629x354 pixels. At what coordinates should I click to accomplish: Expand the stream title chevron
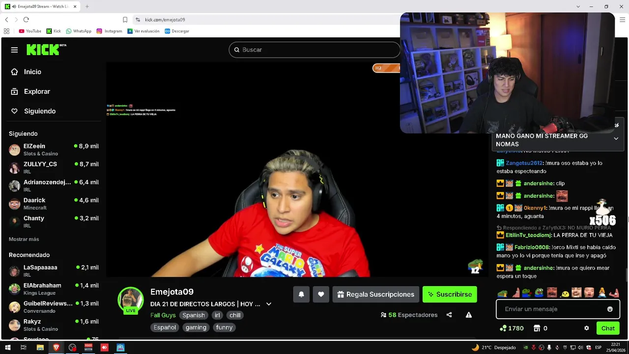(269, 304)
